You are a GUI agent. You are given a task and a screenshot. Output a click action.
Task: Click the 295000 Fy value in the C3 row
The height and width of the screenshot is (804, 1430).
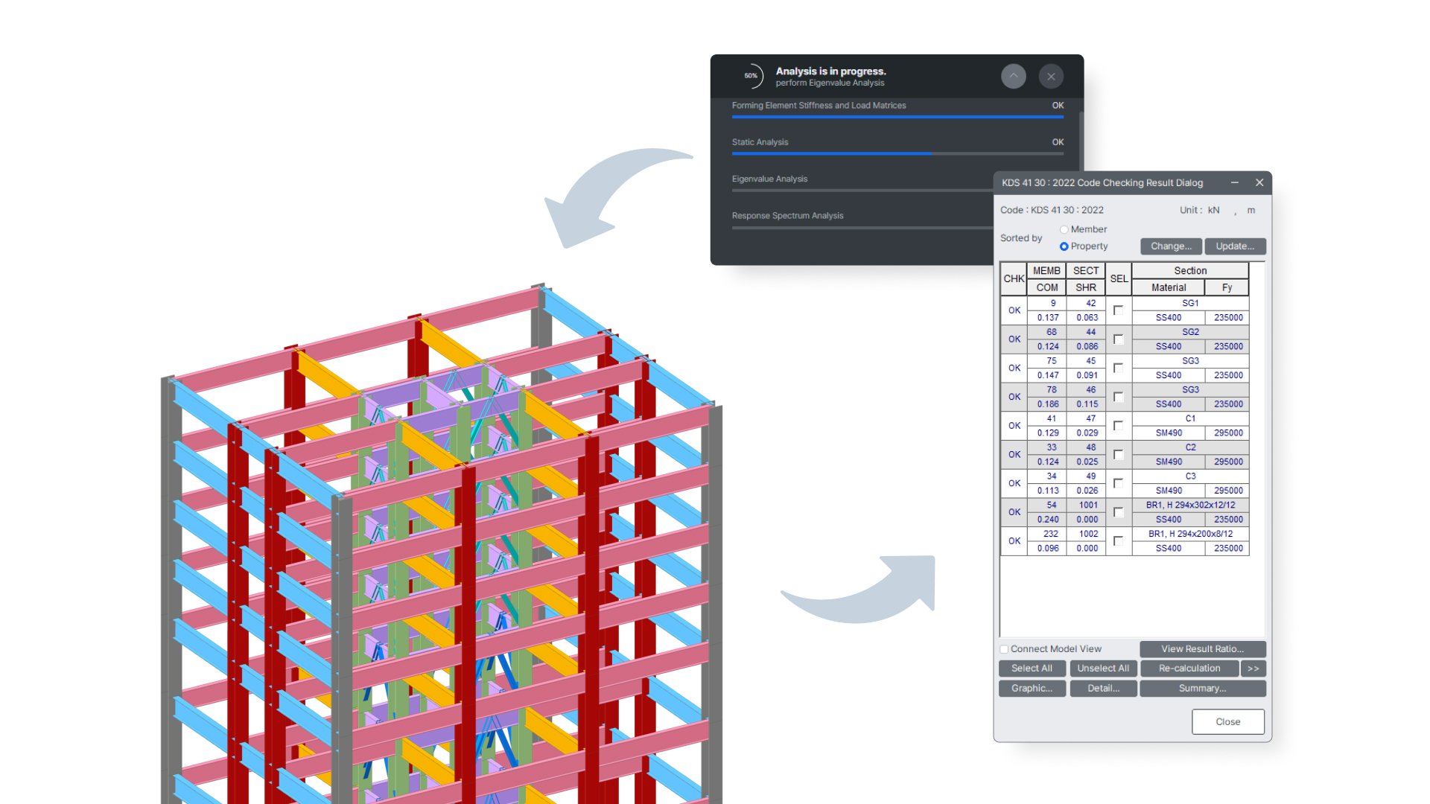[x=1228, y=491]
